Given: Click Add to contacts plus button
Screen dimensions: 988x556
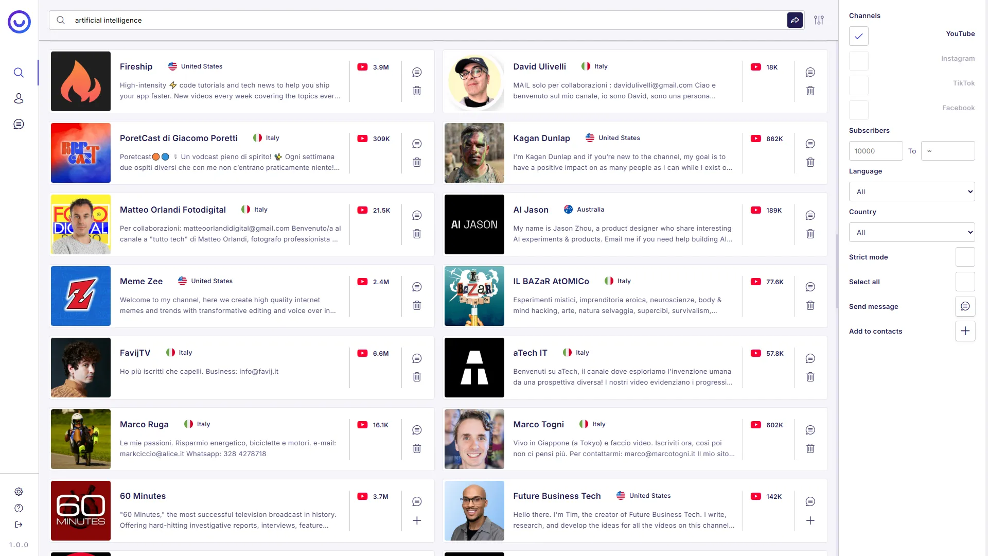Looking at the screenshot, I should pyautogui.click(x=965, y=331).
